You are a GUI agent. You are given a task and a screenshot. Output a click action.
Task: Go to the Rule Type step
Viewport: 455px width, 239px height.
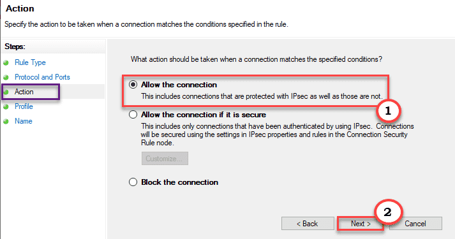(x=30, y=62)
